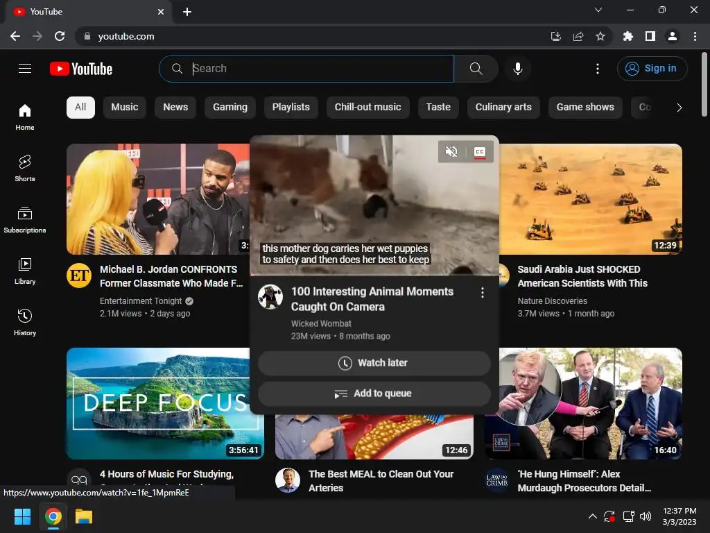Open the YouTube guide hamburger menu
Image resolution: width=710 pixels, height=533 pixels.
click(25, 69)
